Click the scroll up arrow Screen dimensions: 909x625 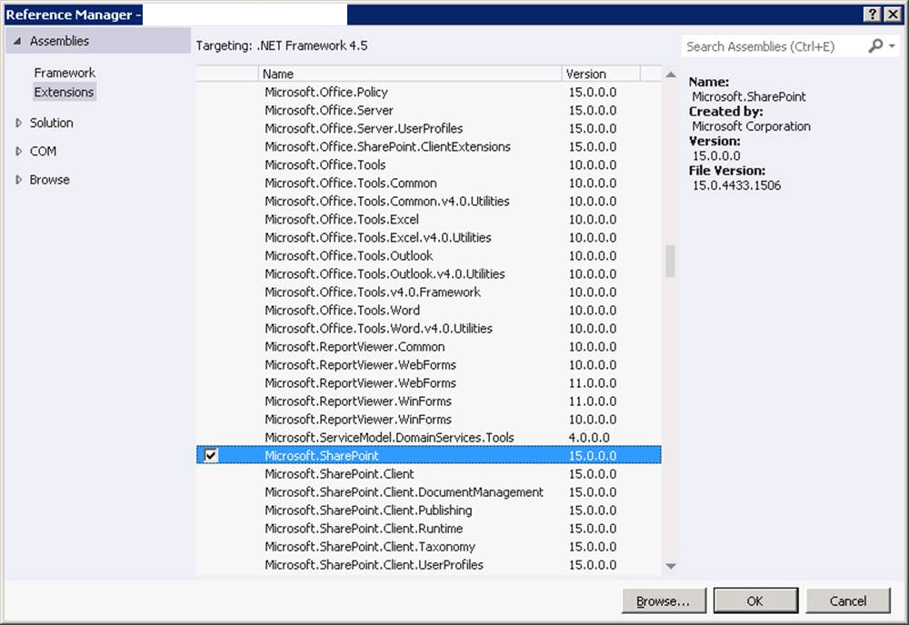[671, 74]
